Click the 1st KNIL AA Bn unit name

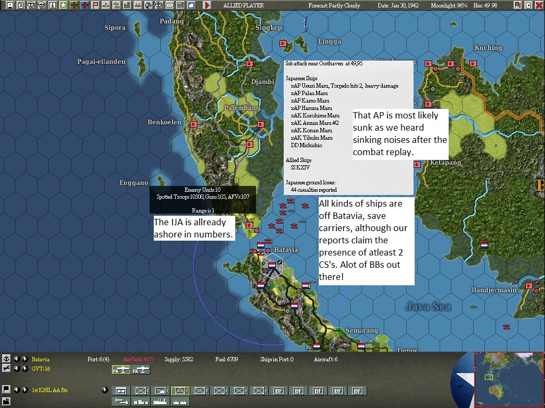[x=49, y=390]
